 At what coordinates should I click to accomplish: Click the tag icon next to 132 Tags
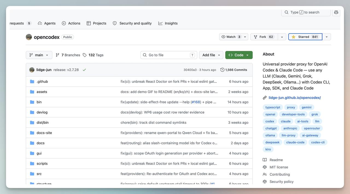85,55
